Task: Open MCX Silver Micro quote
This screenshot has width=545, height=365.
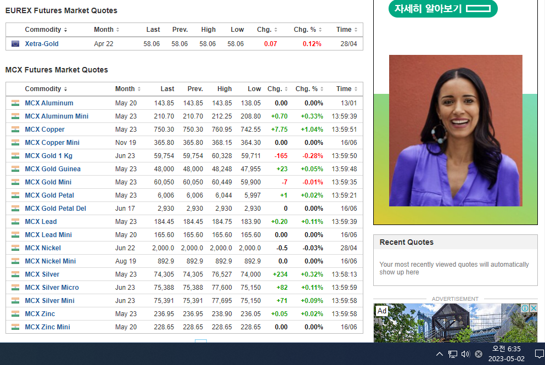Action: (x=52, y=288)
